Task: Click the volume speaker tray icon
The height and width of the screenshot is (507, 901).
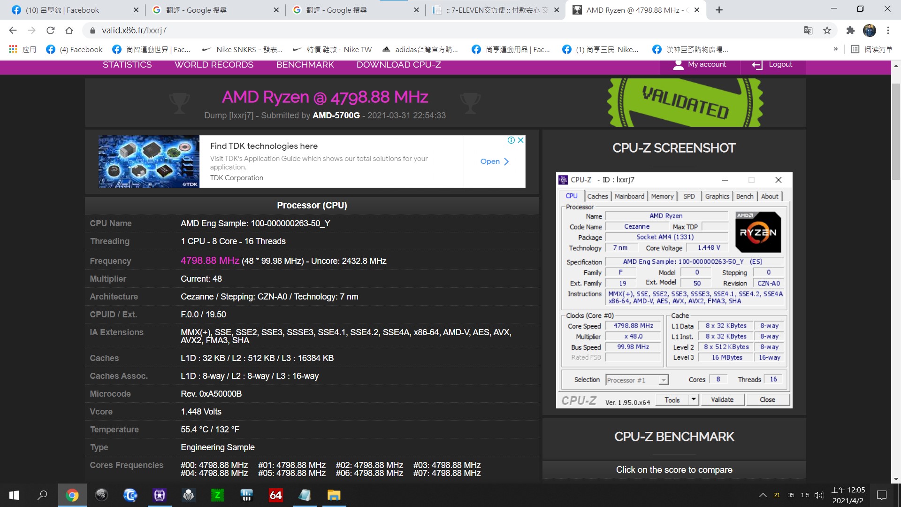Action: (819, 495)
